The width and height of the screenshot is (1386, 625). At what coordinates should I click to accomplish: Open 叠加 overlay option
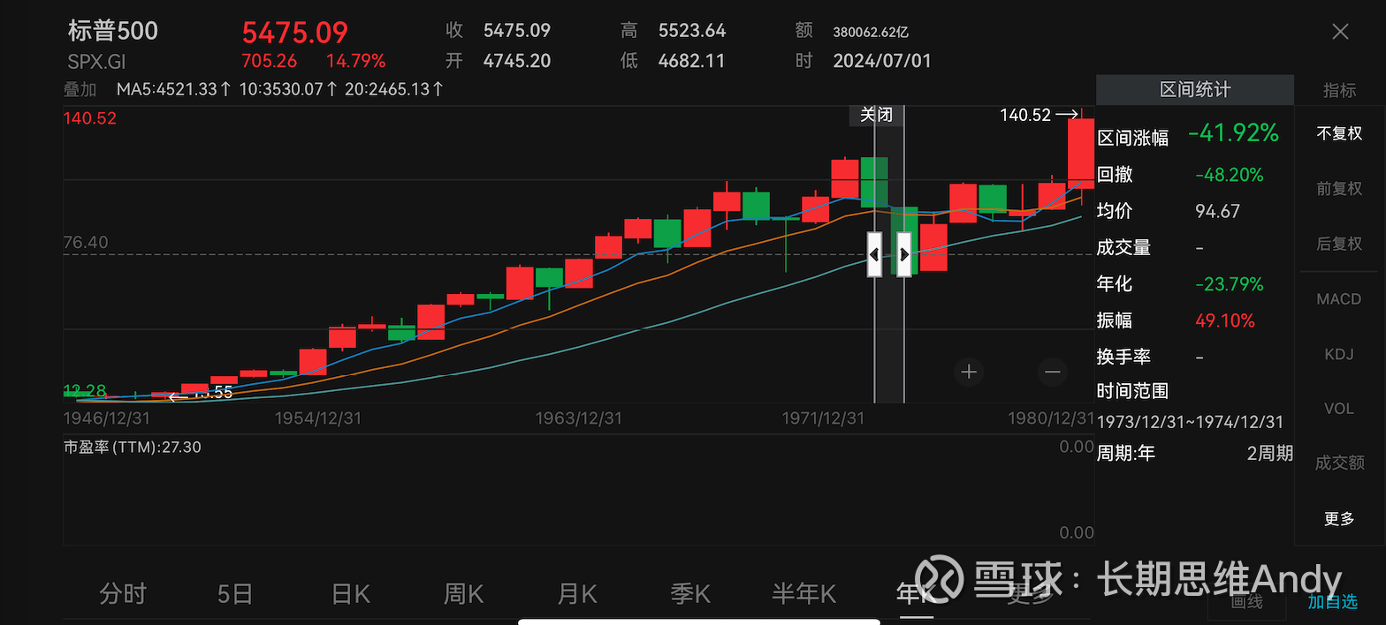click(80, 89)
